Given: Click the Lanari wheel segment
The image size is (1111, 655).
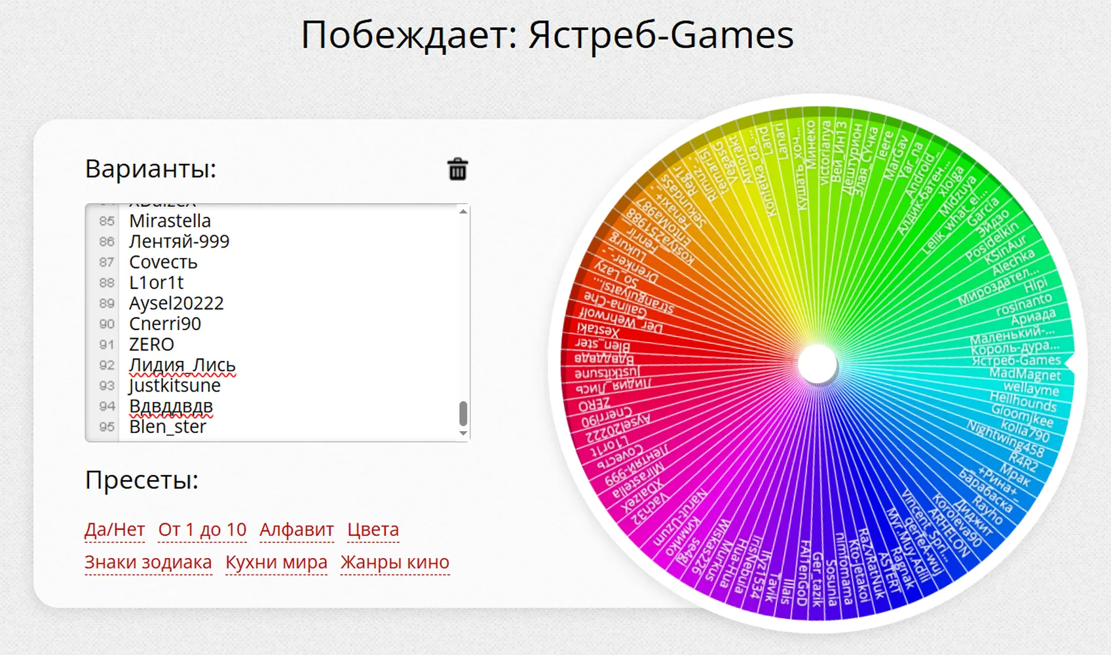Looking at the screenshot, I should coord(781,140).
